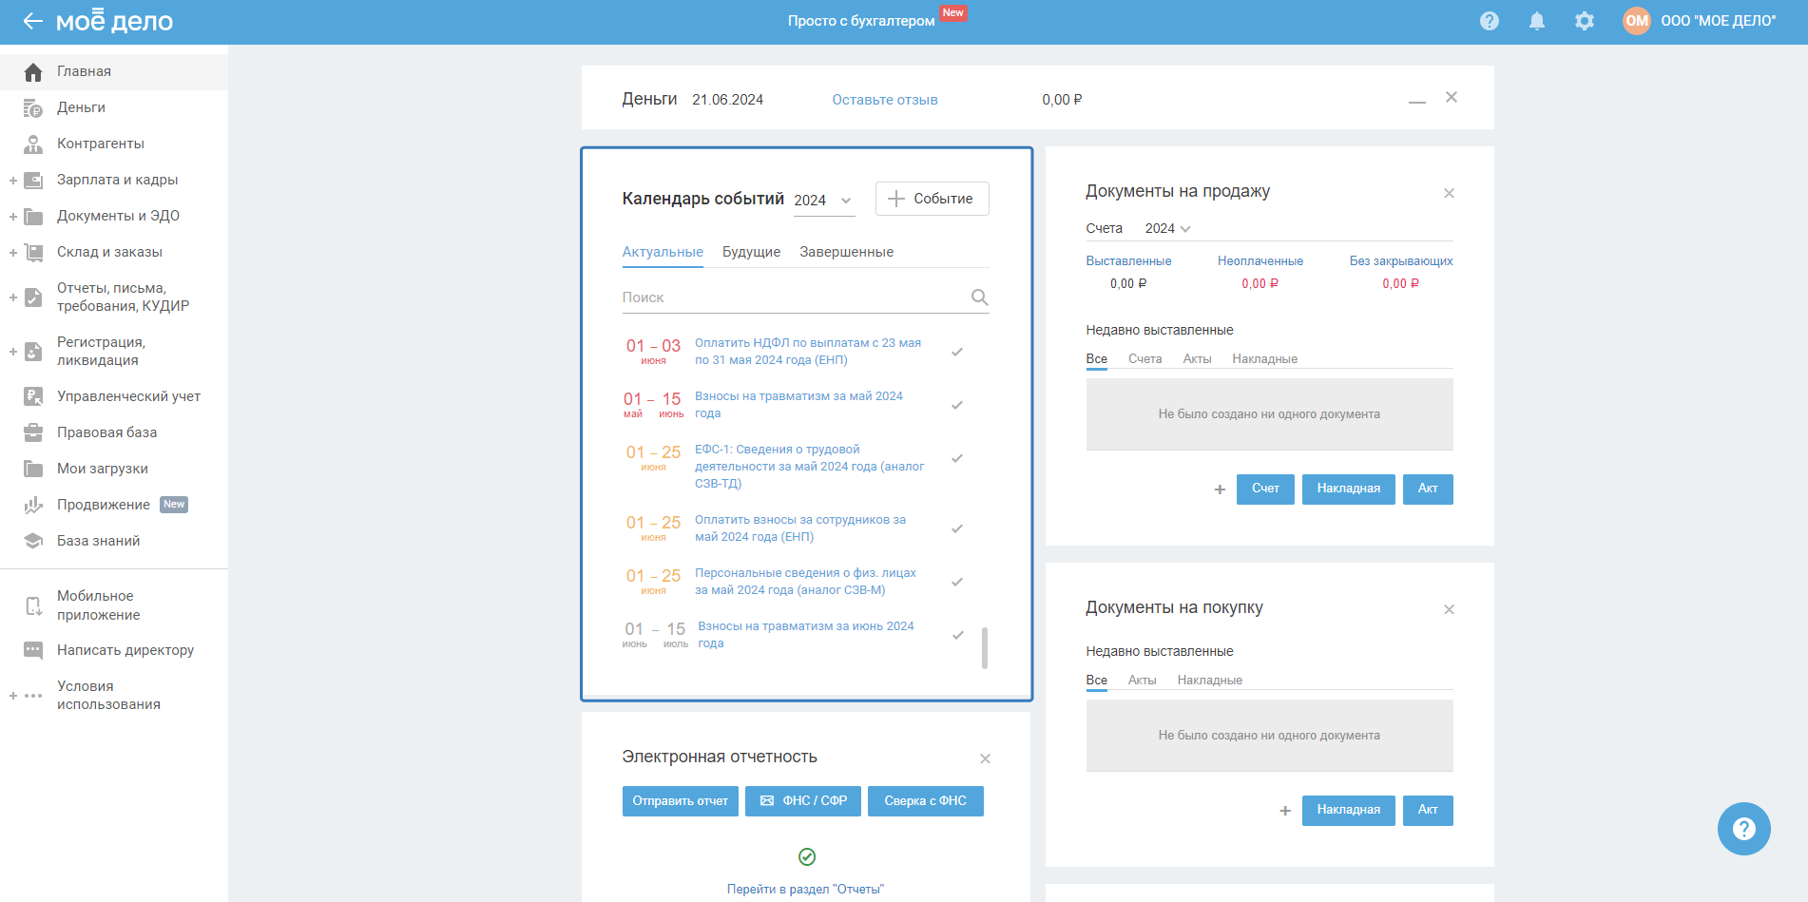Click the Написать директору chat icon
The width and height of the screenshot is (1808, 902).
[33, 651]
